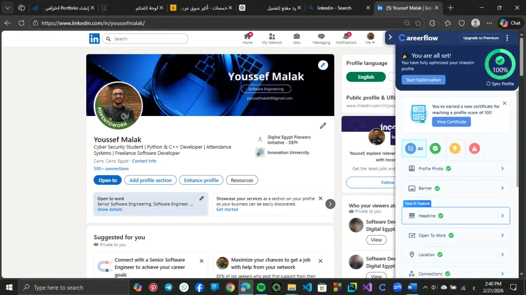Open Word from taskbar

(412, 287)
